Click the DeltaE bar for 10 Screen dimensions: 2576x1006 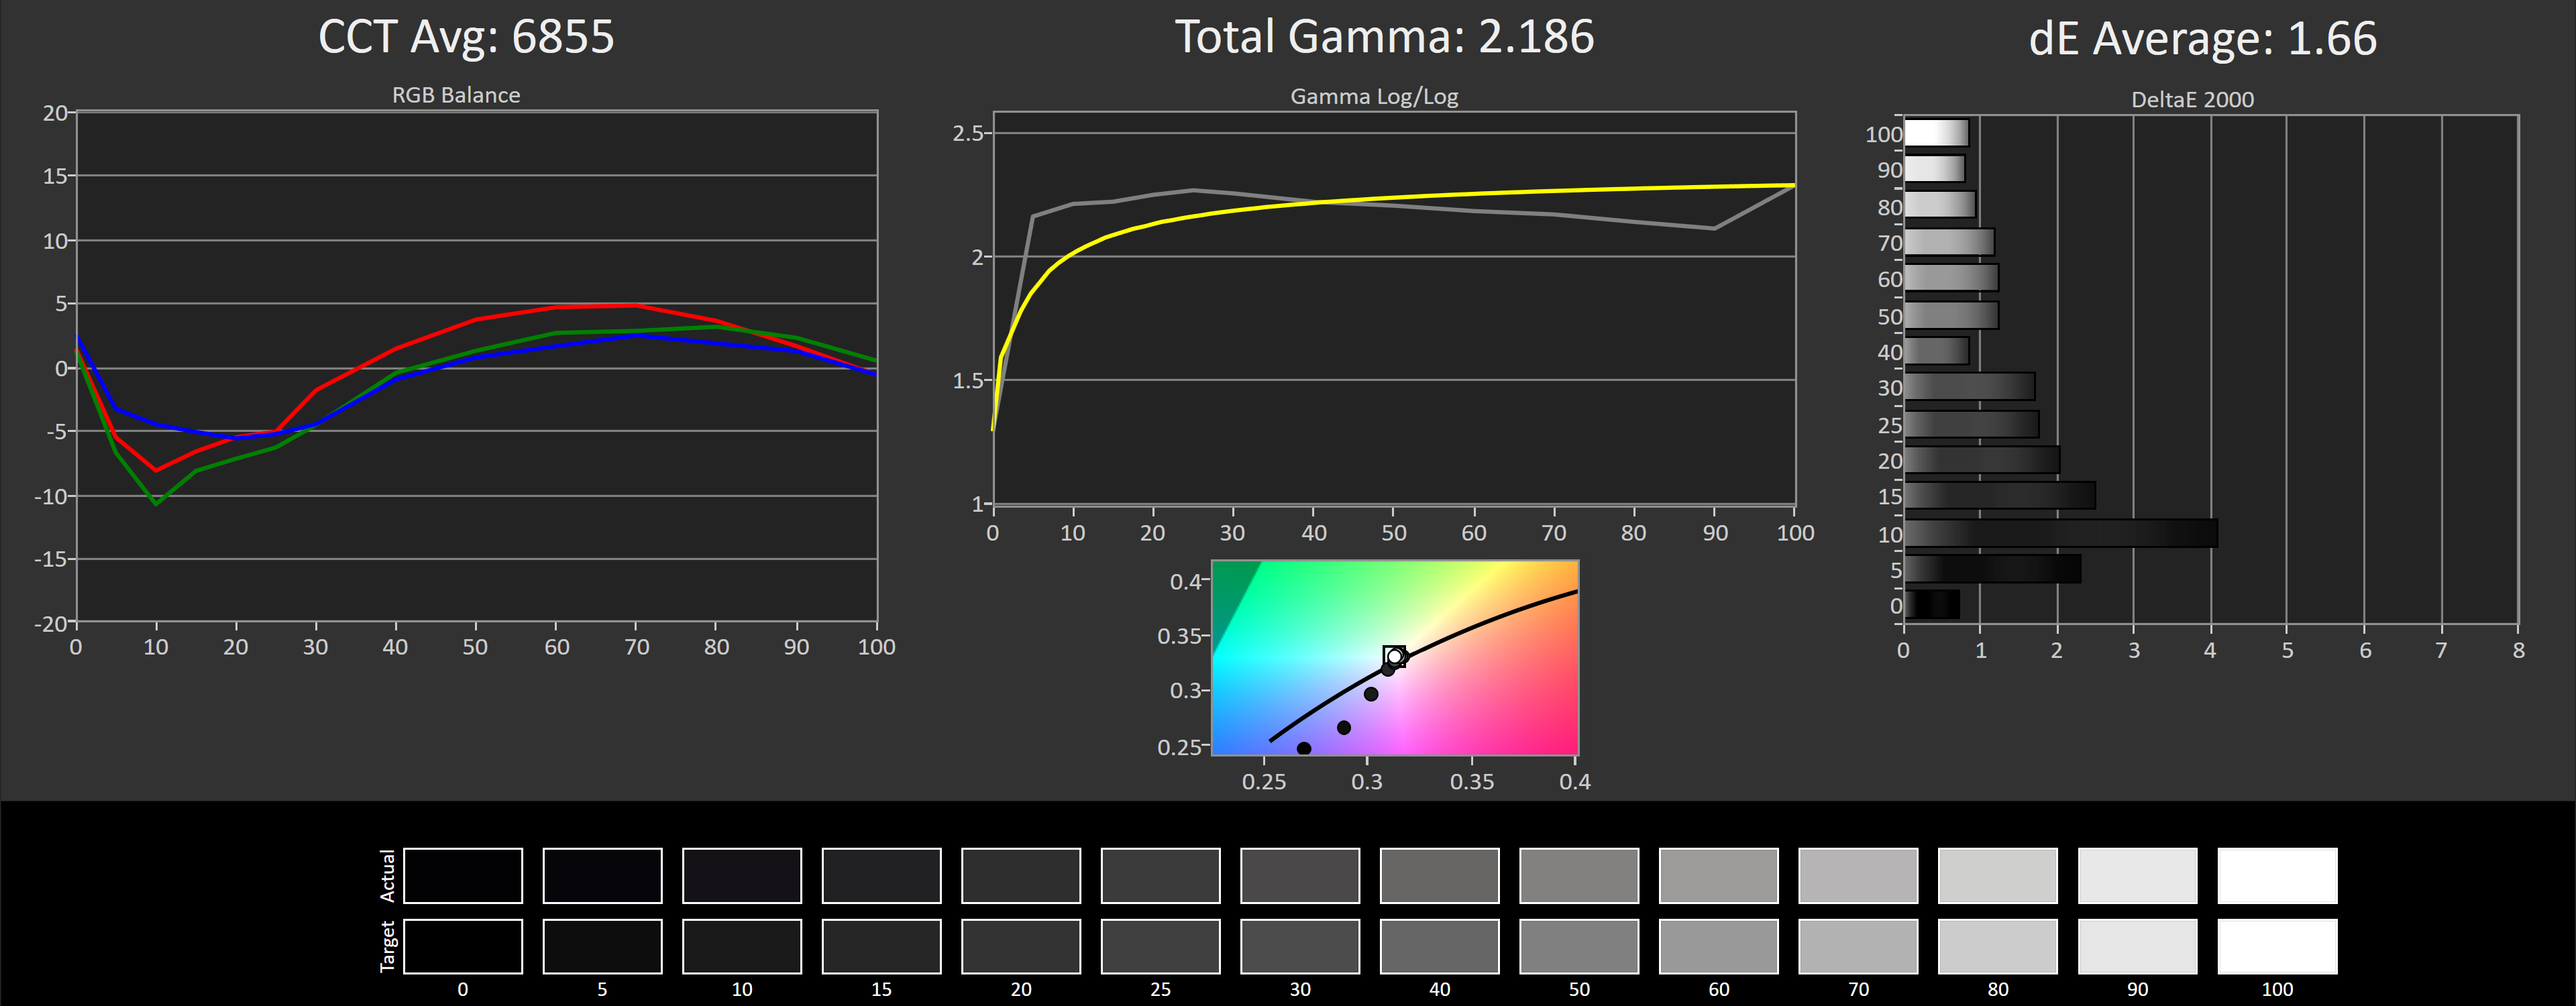point(2060,533)
